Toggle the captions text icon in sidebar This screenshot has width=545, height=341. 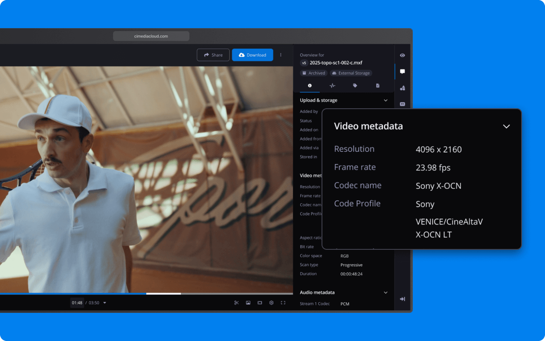(x=402, y=104)
